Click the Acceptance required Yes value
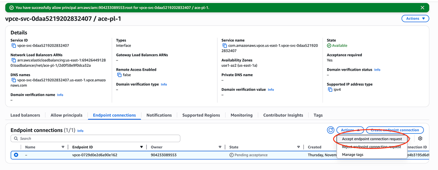Screen dimensions: 438x170 [x=330, y=60]
